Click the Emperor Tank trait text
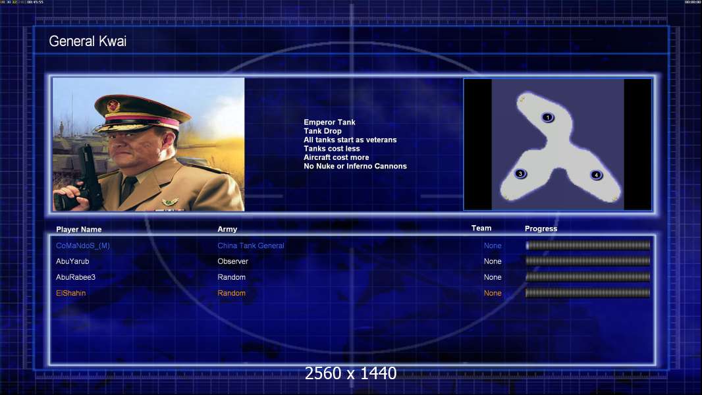Screen dimensions: 702x395 pyautogui.click(x=329, y=122)
